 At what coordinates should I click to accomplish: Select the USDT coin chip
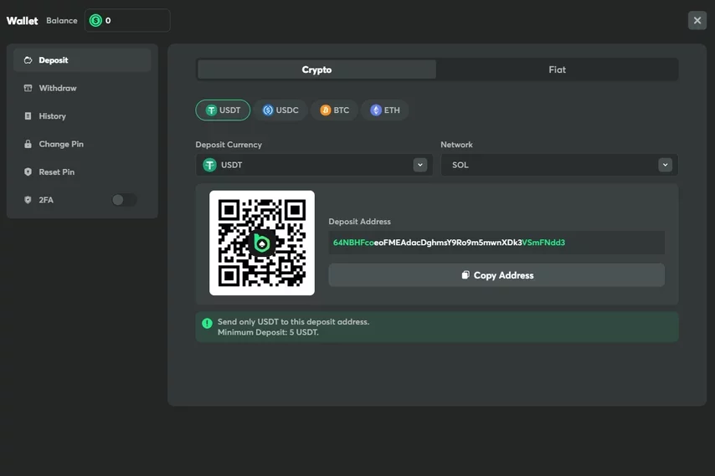click(223, 110)
